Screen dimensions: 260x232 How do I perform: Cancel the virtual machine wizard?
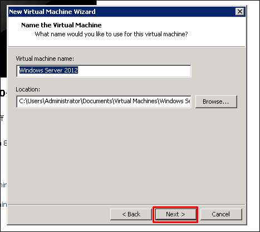(x=221, y=214)
